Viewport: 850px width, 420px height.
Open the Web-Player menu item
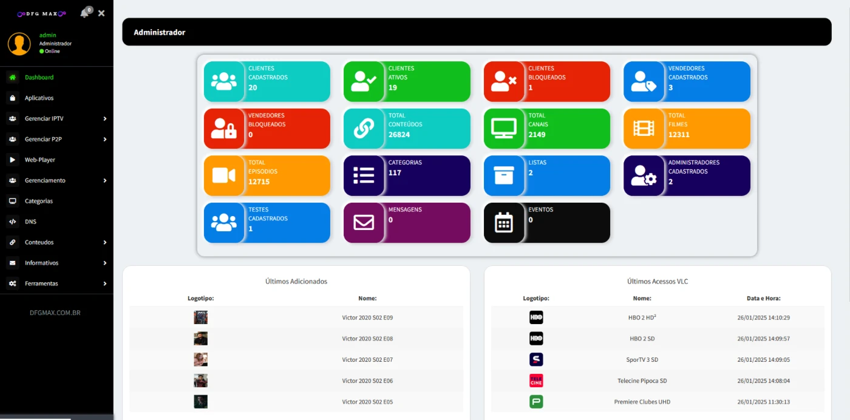[39, 160]
